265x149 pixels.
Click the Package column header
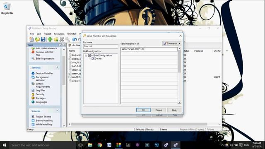pos(198,51)
